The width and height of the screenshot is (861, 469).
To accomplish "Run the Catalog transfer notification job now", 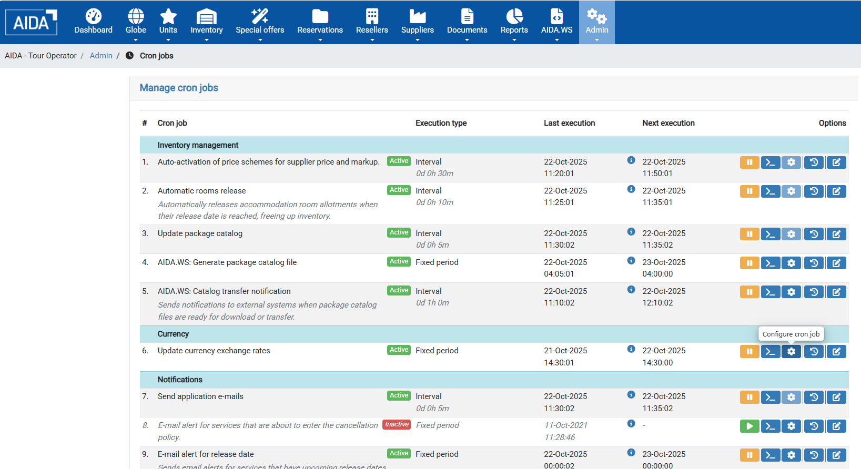I will [x=771, y=292].
